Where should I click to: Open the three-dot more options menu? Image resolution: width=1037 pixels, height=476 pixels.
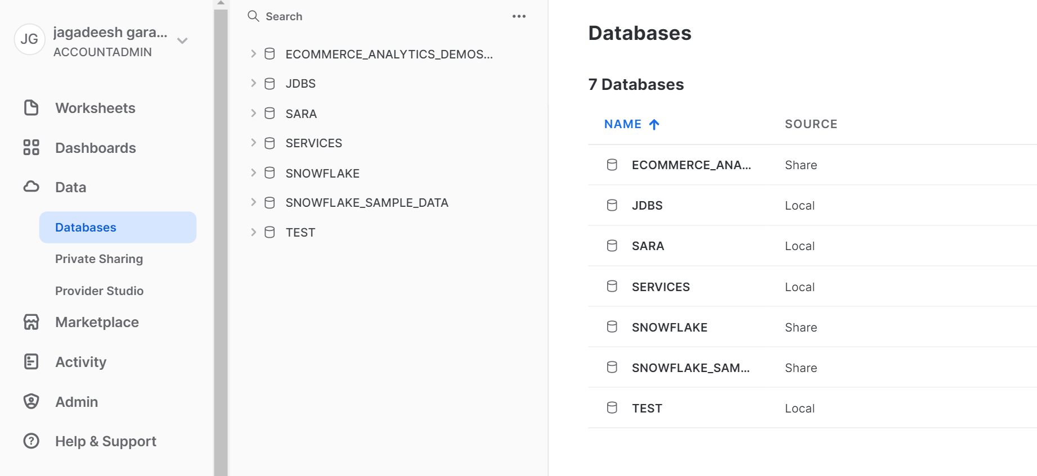(x=519, y=16)
